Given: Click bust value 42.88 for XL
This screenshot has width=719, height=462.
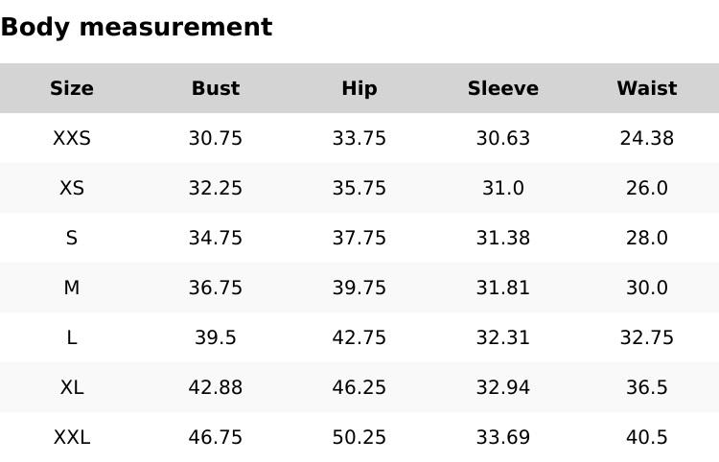Looking at the screenshot, I should (216, 387).
